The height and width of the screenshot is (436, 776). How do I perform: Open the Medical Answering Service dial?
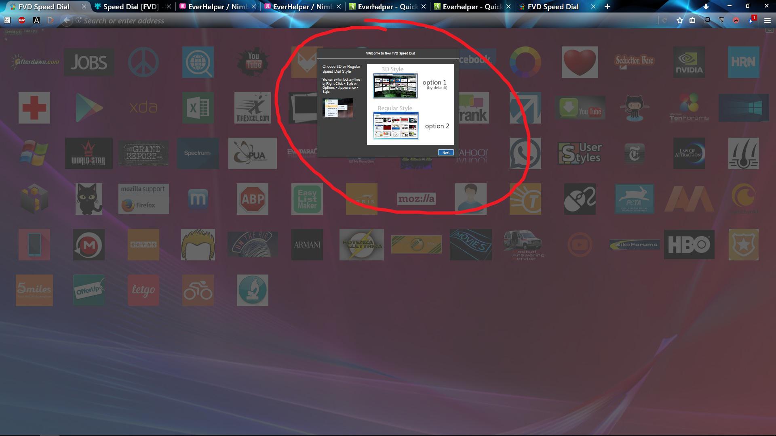(x=525, y=245)
